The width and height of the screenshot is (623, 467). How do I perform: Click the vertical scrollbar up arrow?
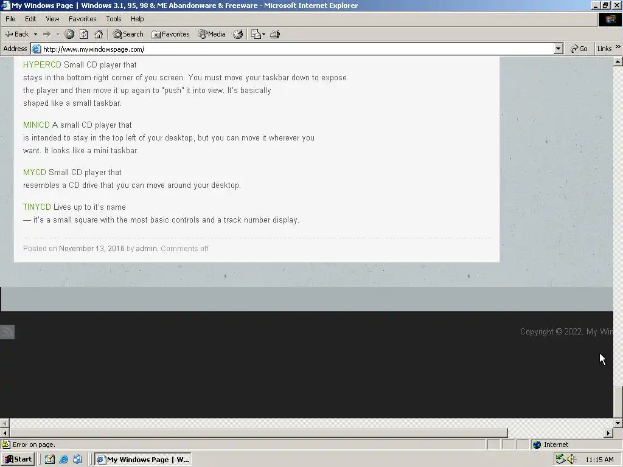coord(618,61)
